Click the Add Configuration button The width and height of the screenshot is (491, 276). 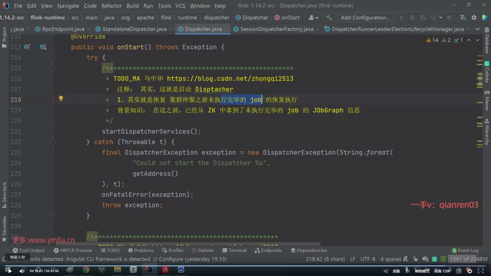[365, 17]
